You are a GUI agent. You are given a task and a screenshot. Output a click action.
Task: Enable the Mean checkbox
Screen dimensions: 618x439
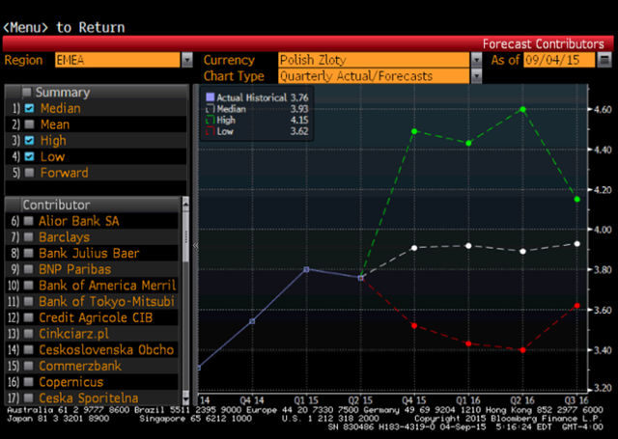click(29, 124)
